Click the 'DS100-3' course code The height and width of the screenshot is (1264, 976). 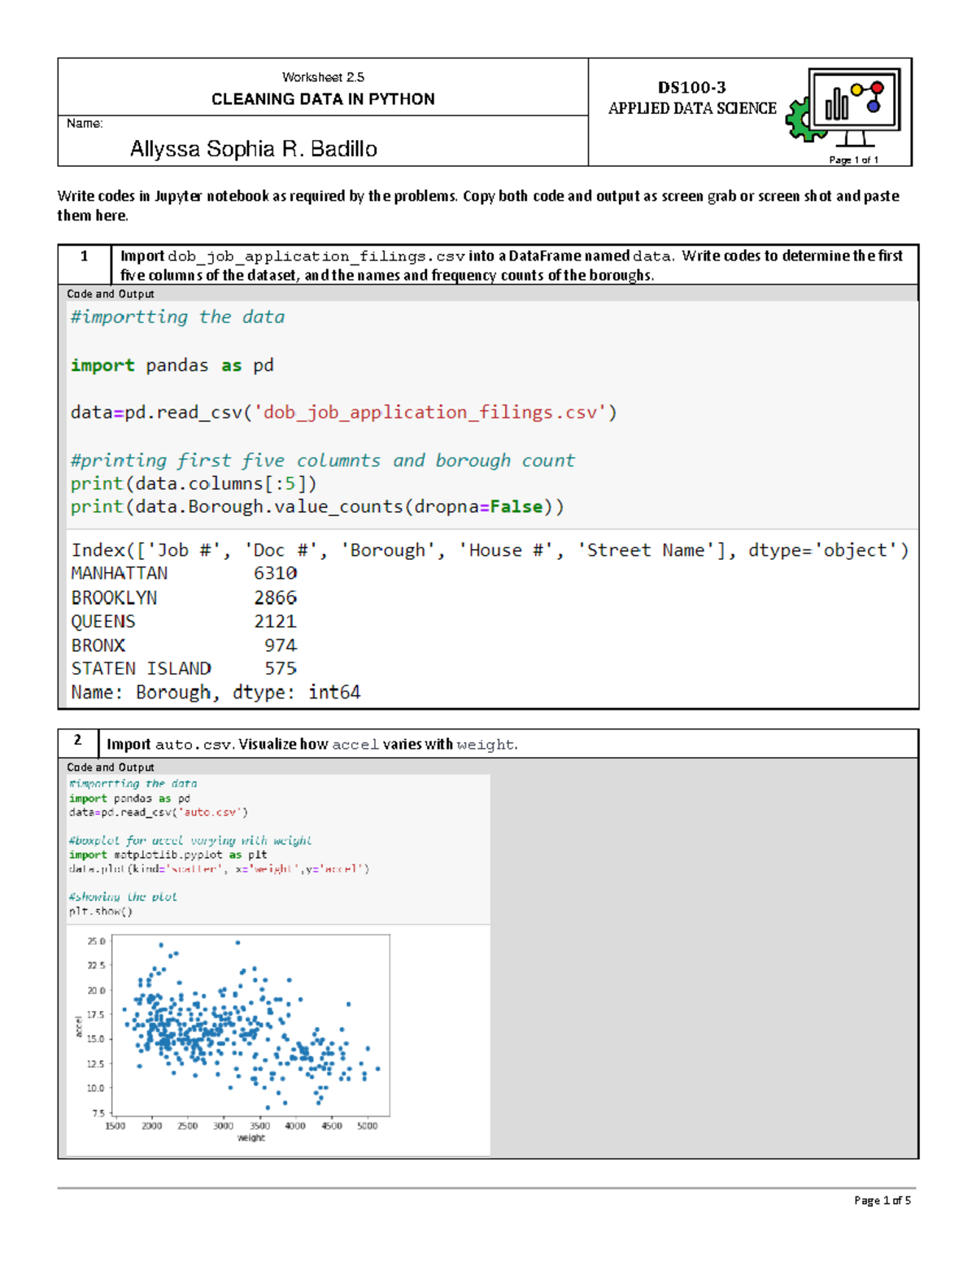[x=691, y=87]
